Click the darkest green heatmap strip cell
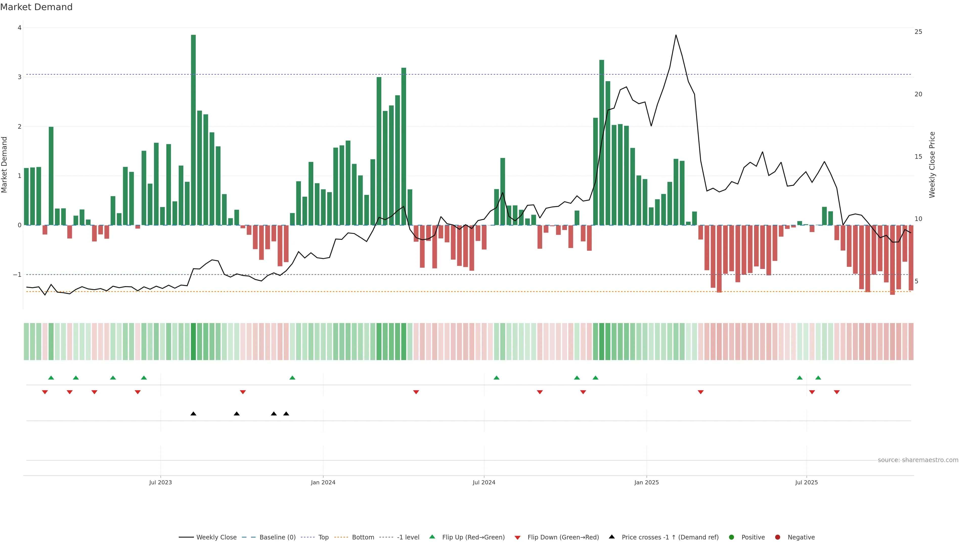The width and height of the screenshot is (971, 546). [x=193, y=342]
